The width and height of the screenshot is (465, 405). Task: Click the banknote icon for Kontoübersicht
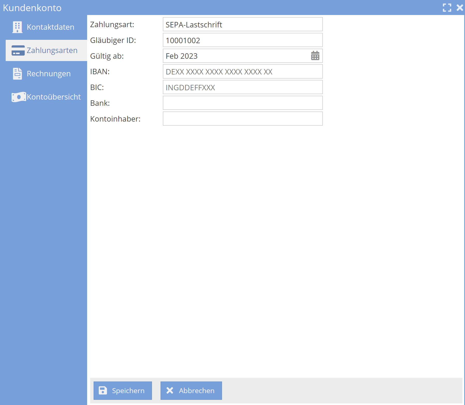[19, 97]
